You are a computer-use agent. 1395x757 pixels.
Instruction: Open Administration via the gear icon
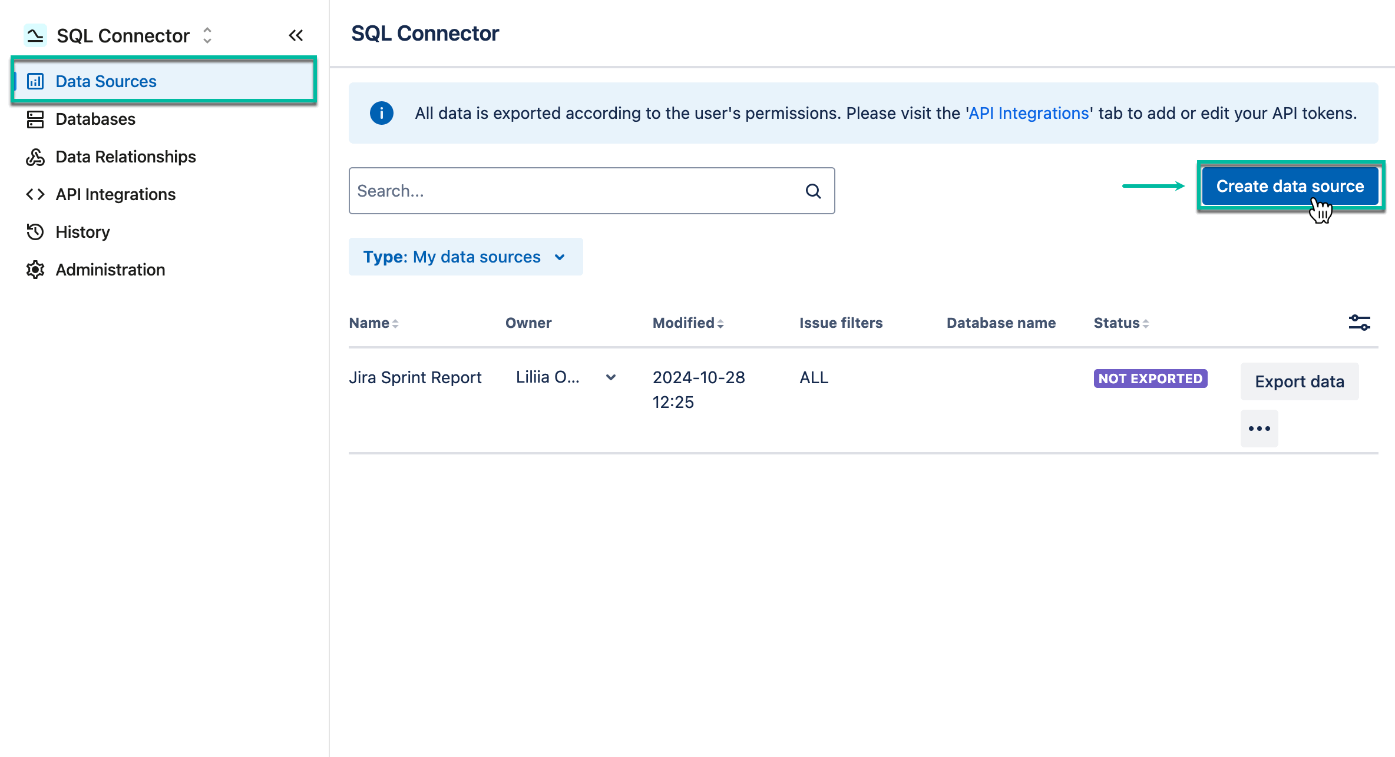tap(35, 269)
